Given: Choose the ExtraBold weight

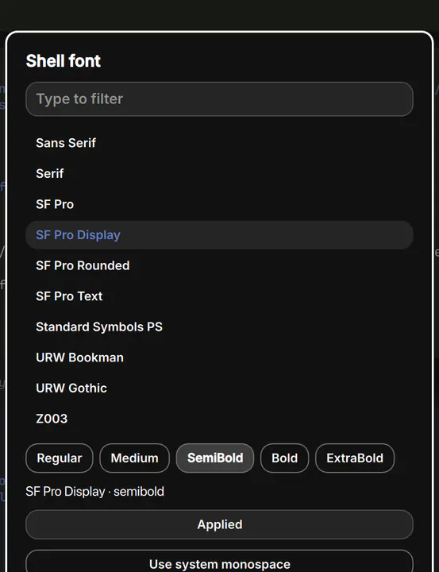Looking at the screenshot, I should 355,458.
